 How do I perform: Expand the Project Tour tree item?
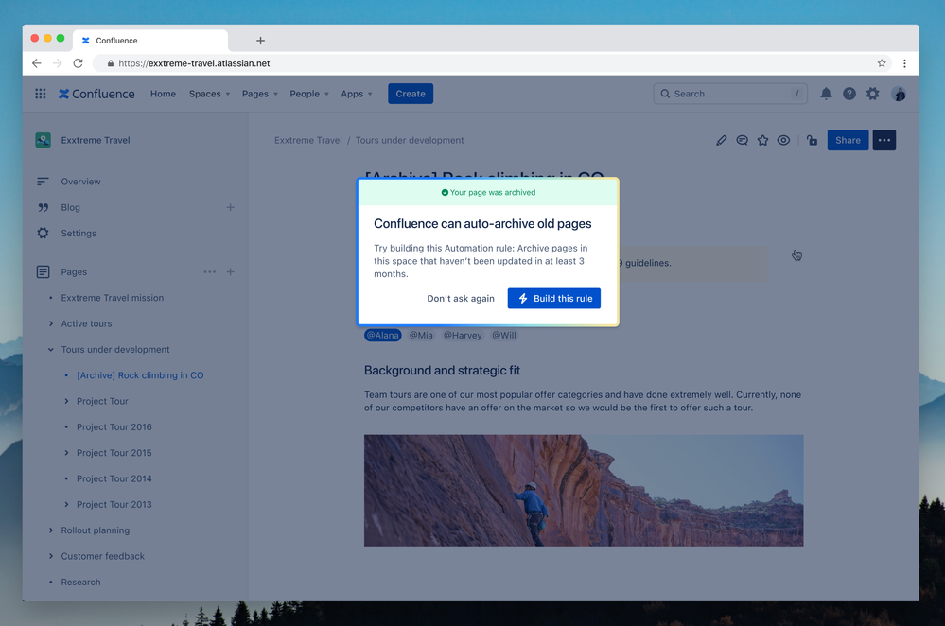point(66,401)
